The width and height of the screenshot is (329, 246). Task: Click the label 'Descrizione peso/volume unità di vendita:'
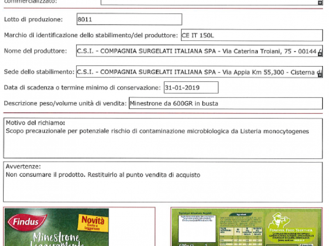(x=65, y=103)
